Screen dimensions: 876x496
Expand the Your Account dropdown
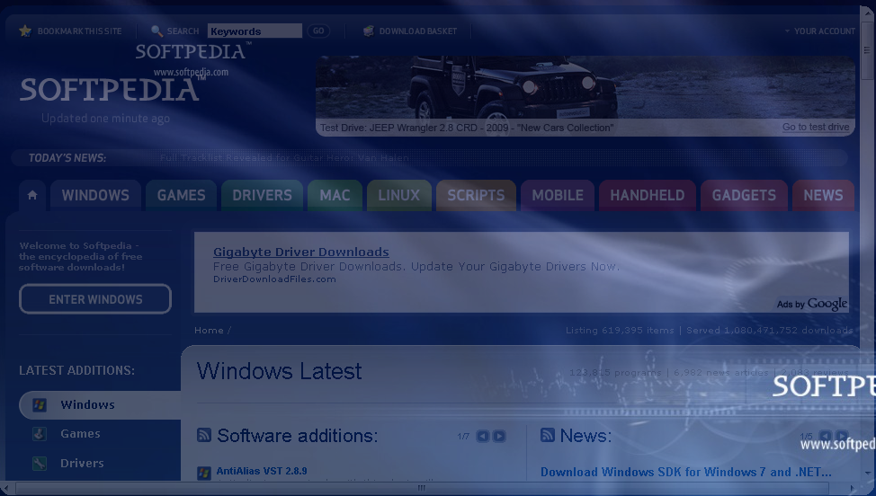[x=820, y=31]
